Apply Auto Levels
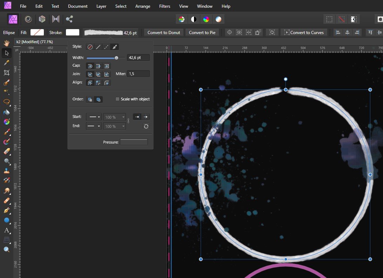The image size is (383, 278). pos(181,19)
